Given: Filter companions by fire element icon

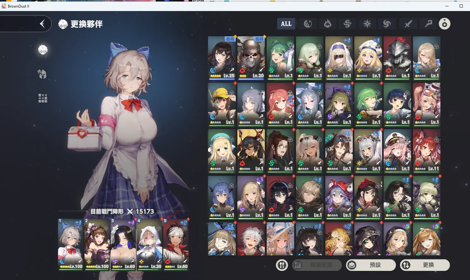Looking at the screenshot, I should pyautogui.click(x=328, y=24).
